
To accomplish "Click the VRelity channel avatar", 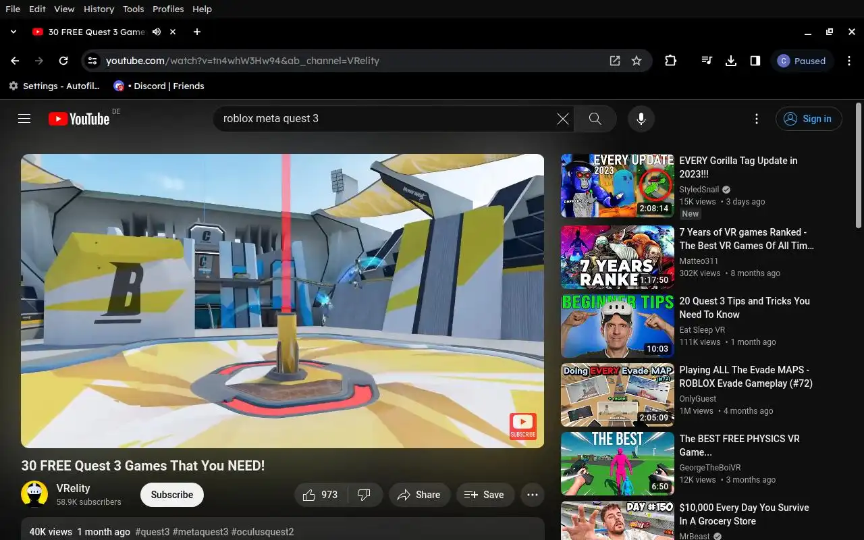I will 34,494.
